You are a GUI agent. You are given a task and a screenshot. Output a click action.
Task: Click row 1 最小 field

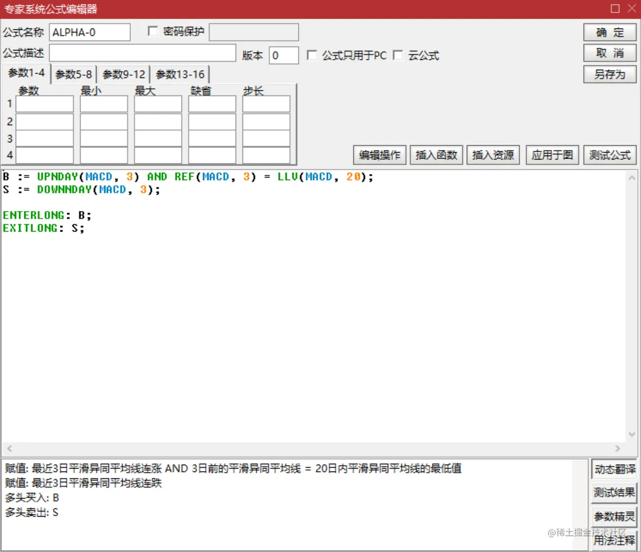click(104, 104)
